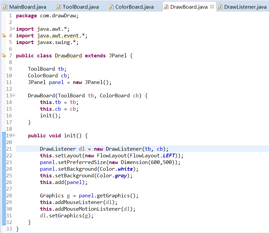The height and width of the screenshot is (233, 269).
Task: Click the DrawBoard class name on line 7
Action: [68, 56]
